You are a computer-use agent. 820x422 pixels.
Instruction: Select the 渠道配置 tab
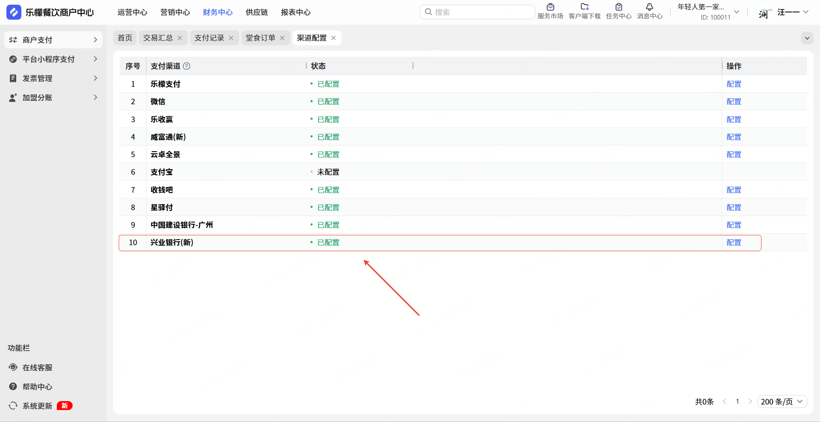point(312,38)
